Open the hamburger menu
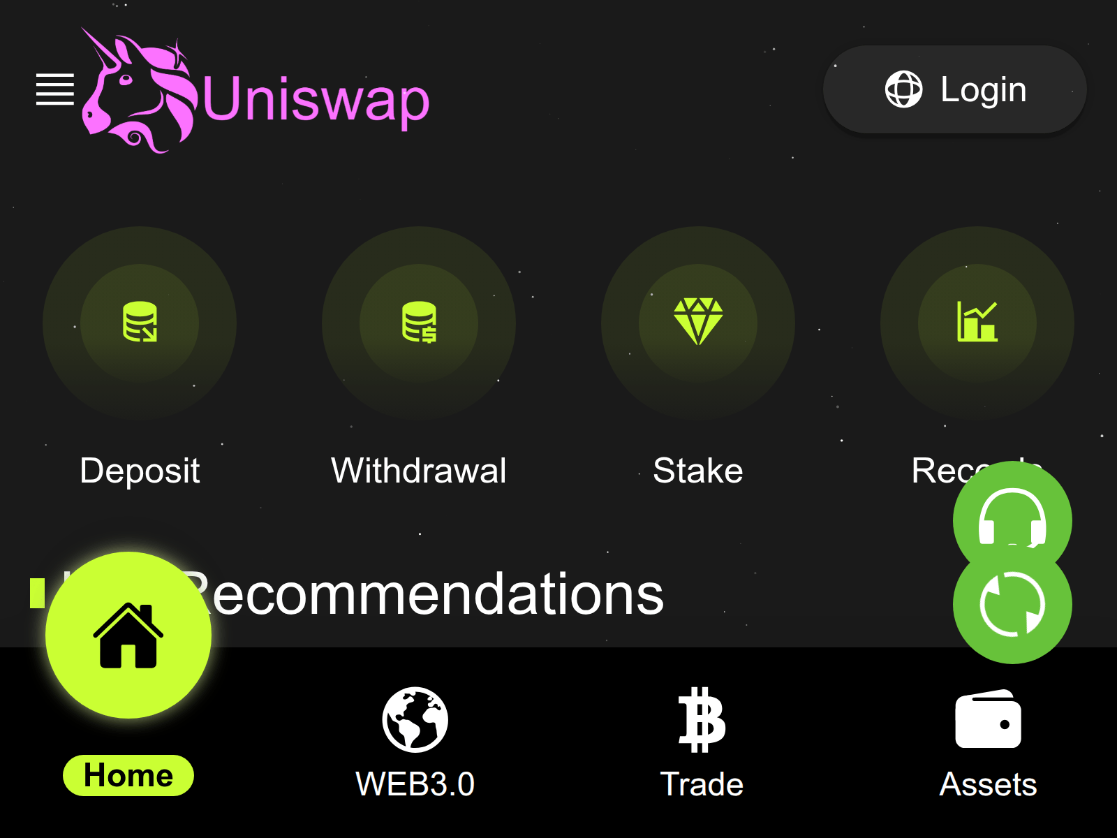The width and height of the screenshot is (1117, 838). point(55,89)
